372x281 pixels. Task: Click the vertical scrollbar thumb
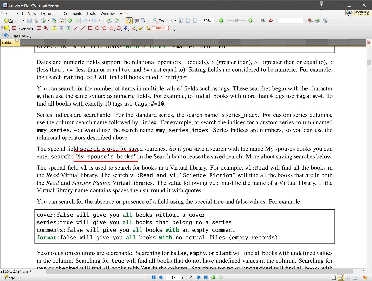369,63
